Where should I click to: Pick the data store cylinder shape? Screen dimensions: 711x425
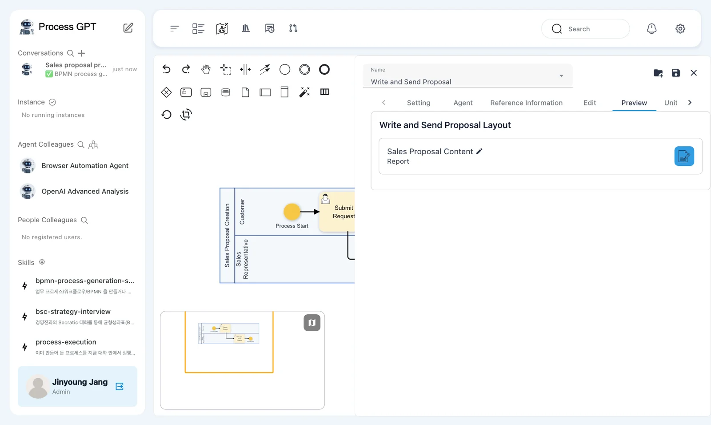(x=226, y=92)
